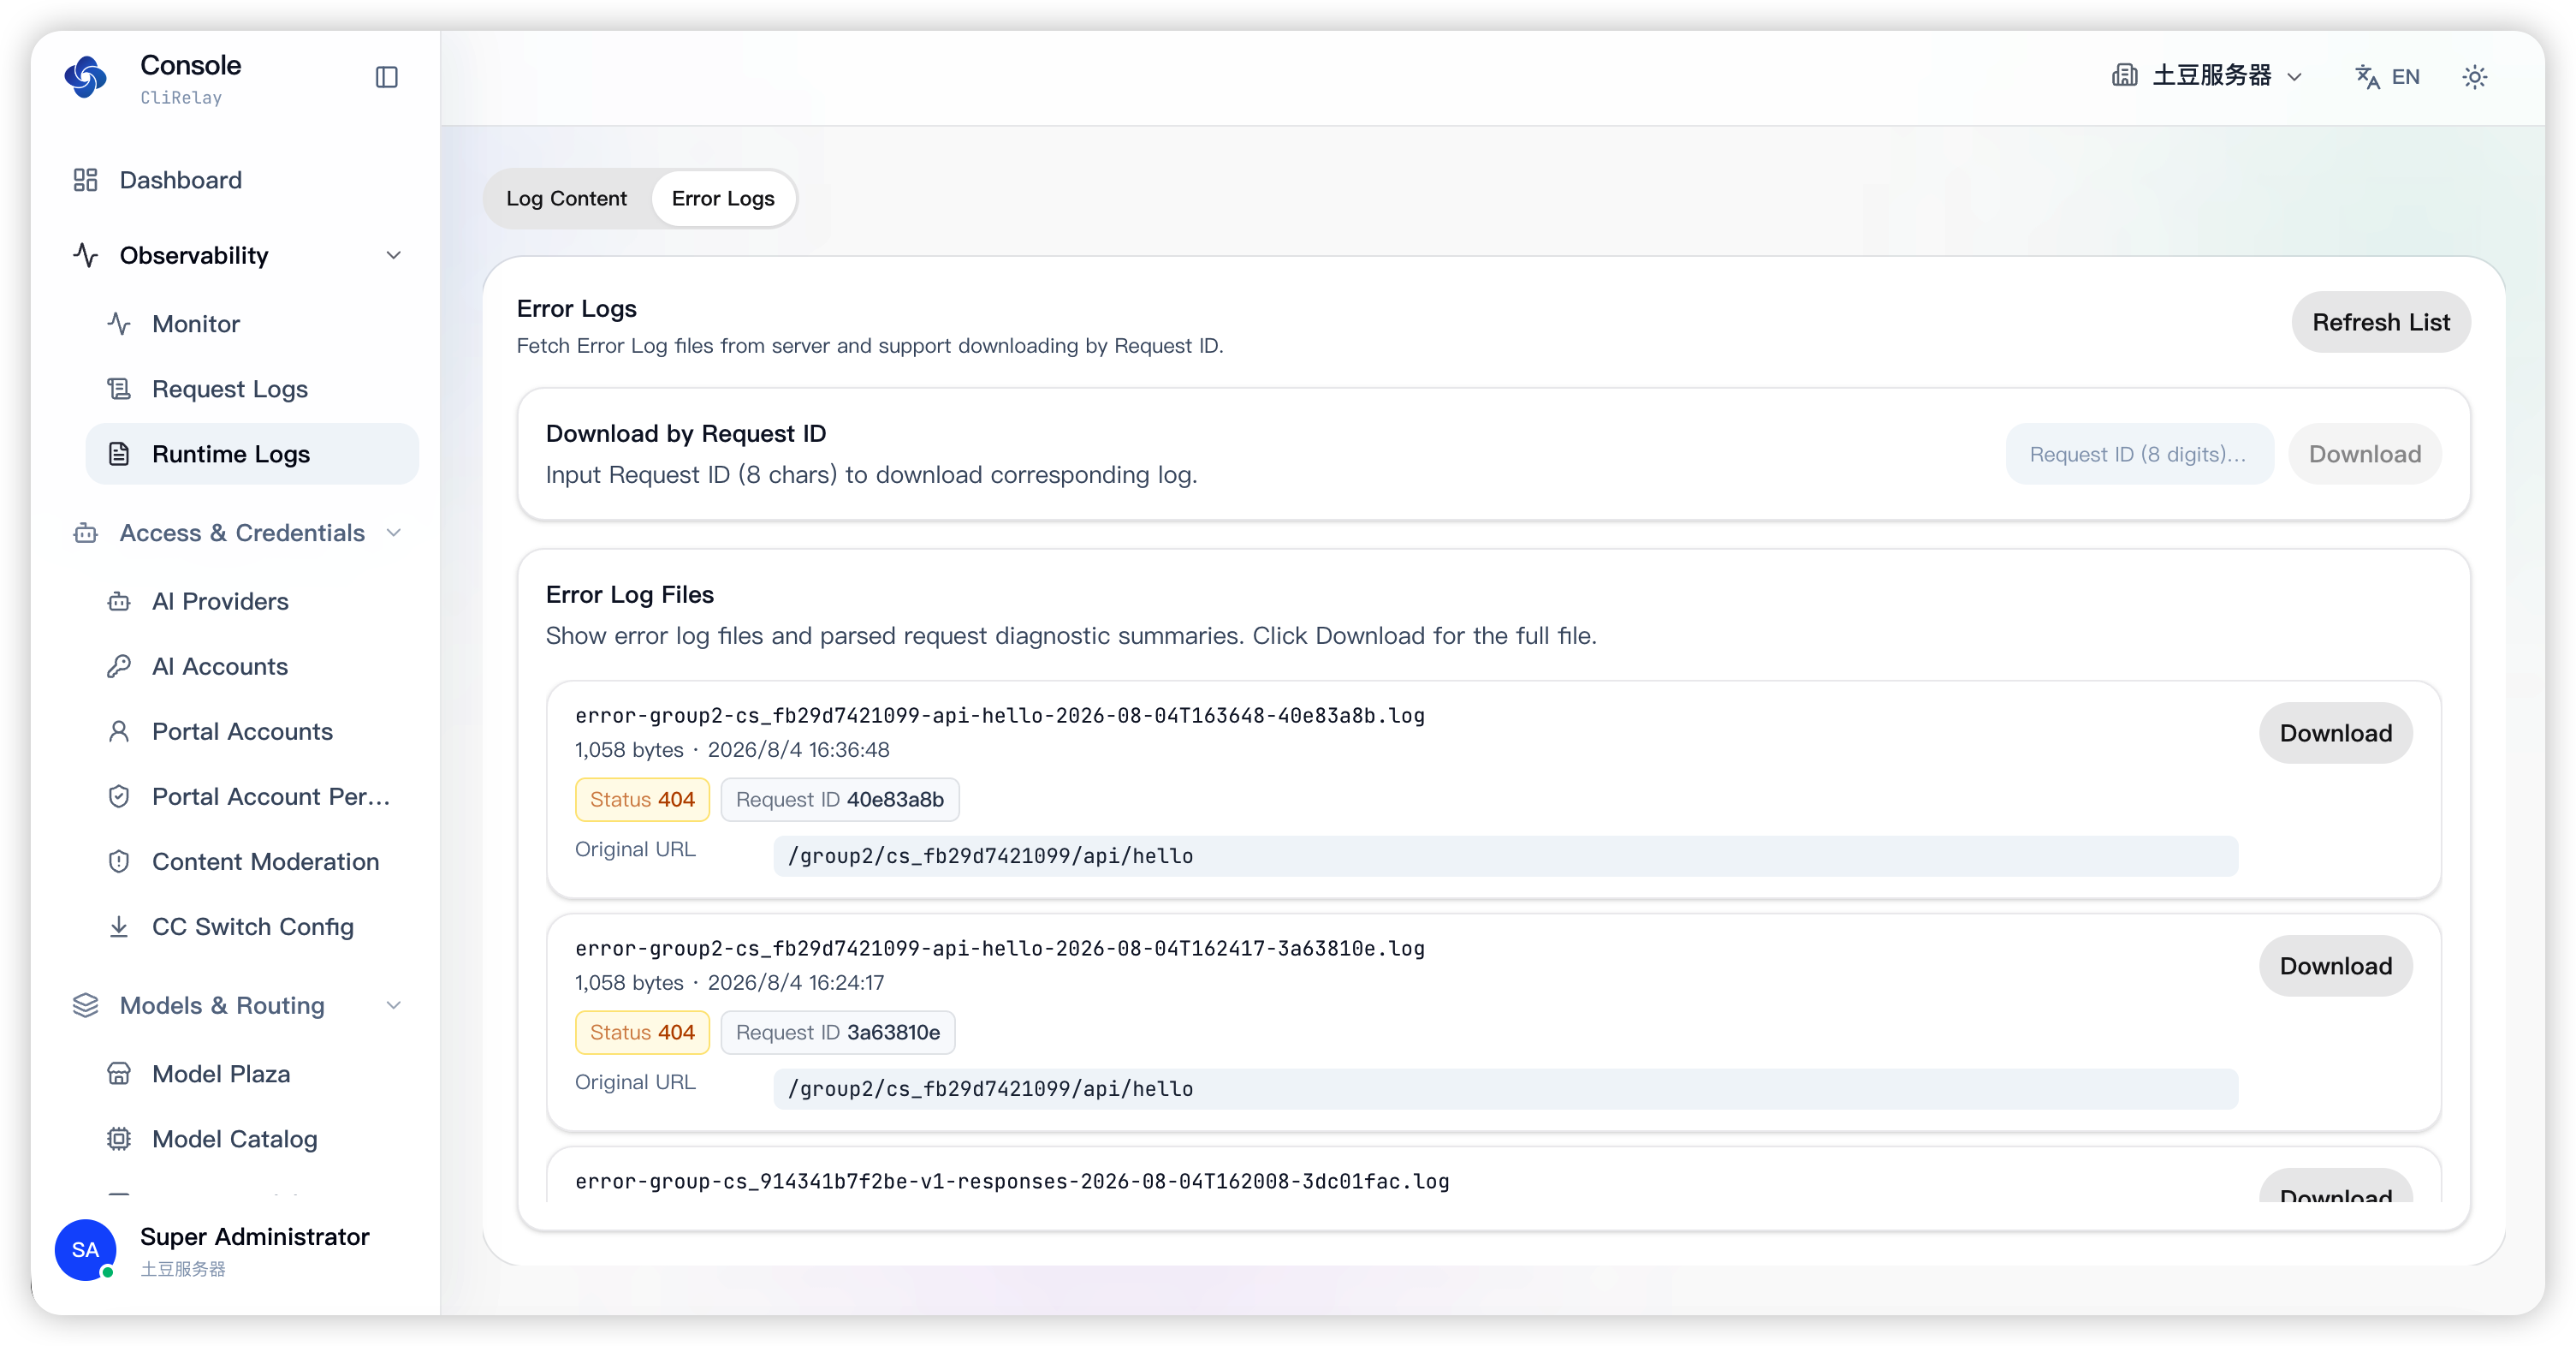This screenshot has height=1346, width=2576.
Task: Click the AI Accounts key icon
Action: pos(119,666)
